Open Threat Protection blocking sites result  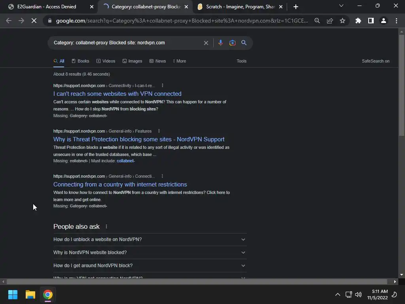tap(139, 139)
